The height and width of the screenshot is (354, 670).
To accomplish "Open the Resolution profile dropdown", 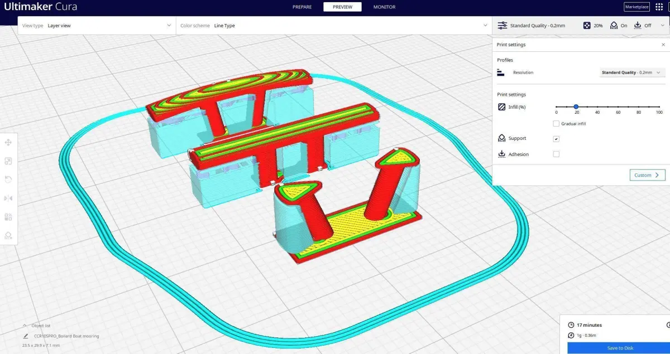I will (633, 72).
